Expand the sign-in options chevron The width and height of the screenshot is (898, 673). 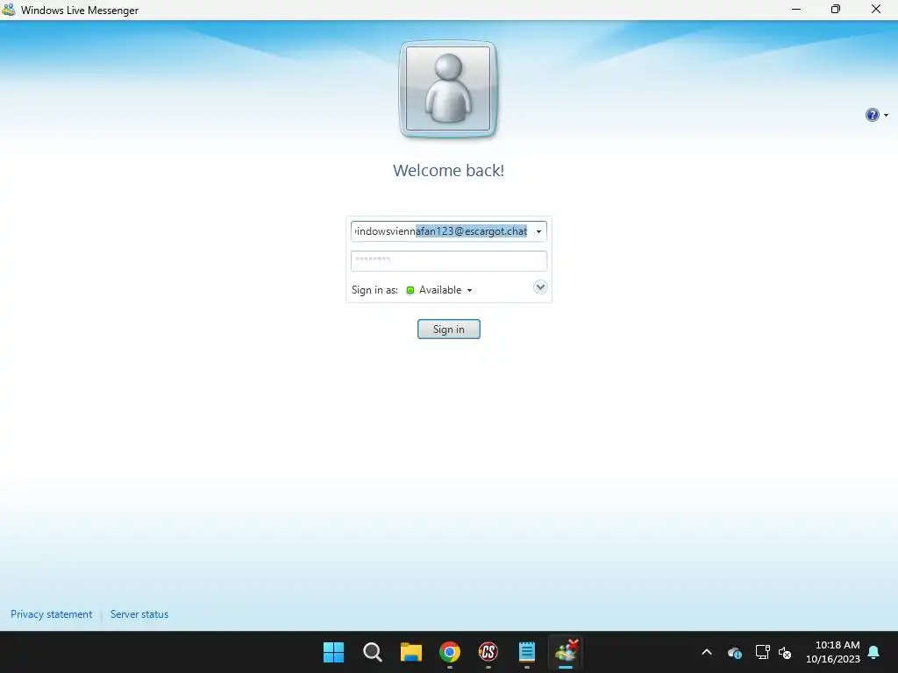pyautogui.click(x=540, y=287)
